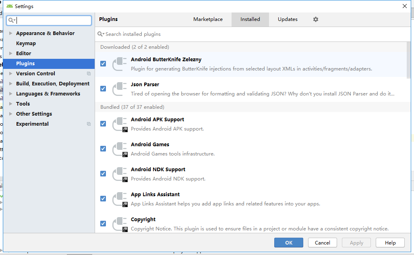Image resolution: width=414 pixels, height=255 pixels.
Task: Click the Android NDK Support plugin icon
Action: pyautogui.click(x=120, y=174)
